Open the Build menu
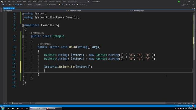Image resolution: width=196 pixels, height=110 pixels. click(24, 2)
